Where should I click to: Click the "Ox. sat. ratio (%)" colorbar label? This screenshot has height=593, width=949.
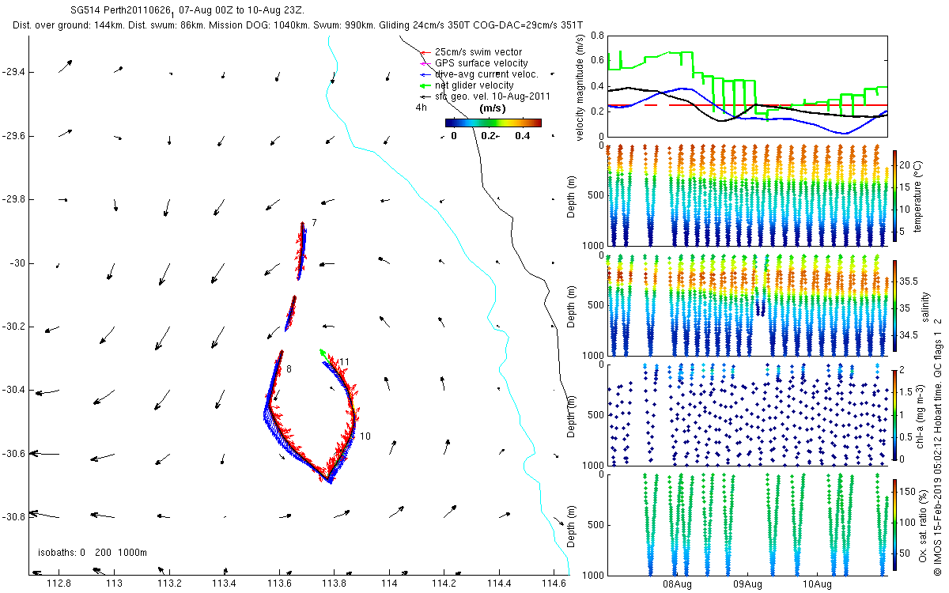924,526
